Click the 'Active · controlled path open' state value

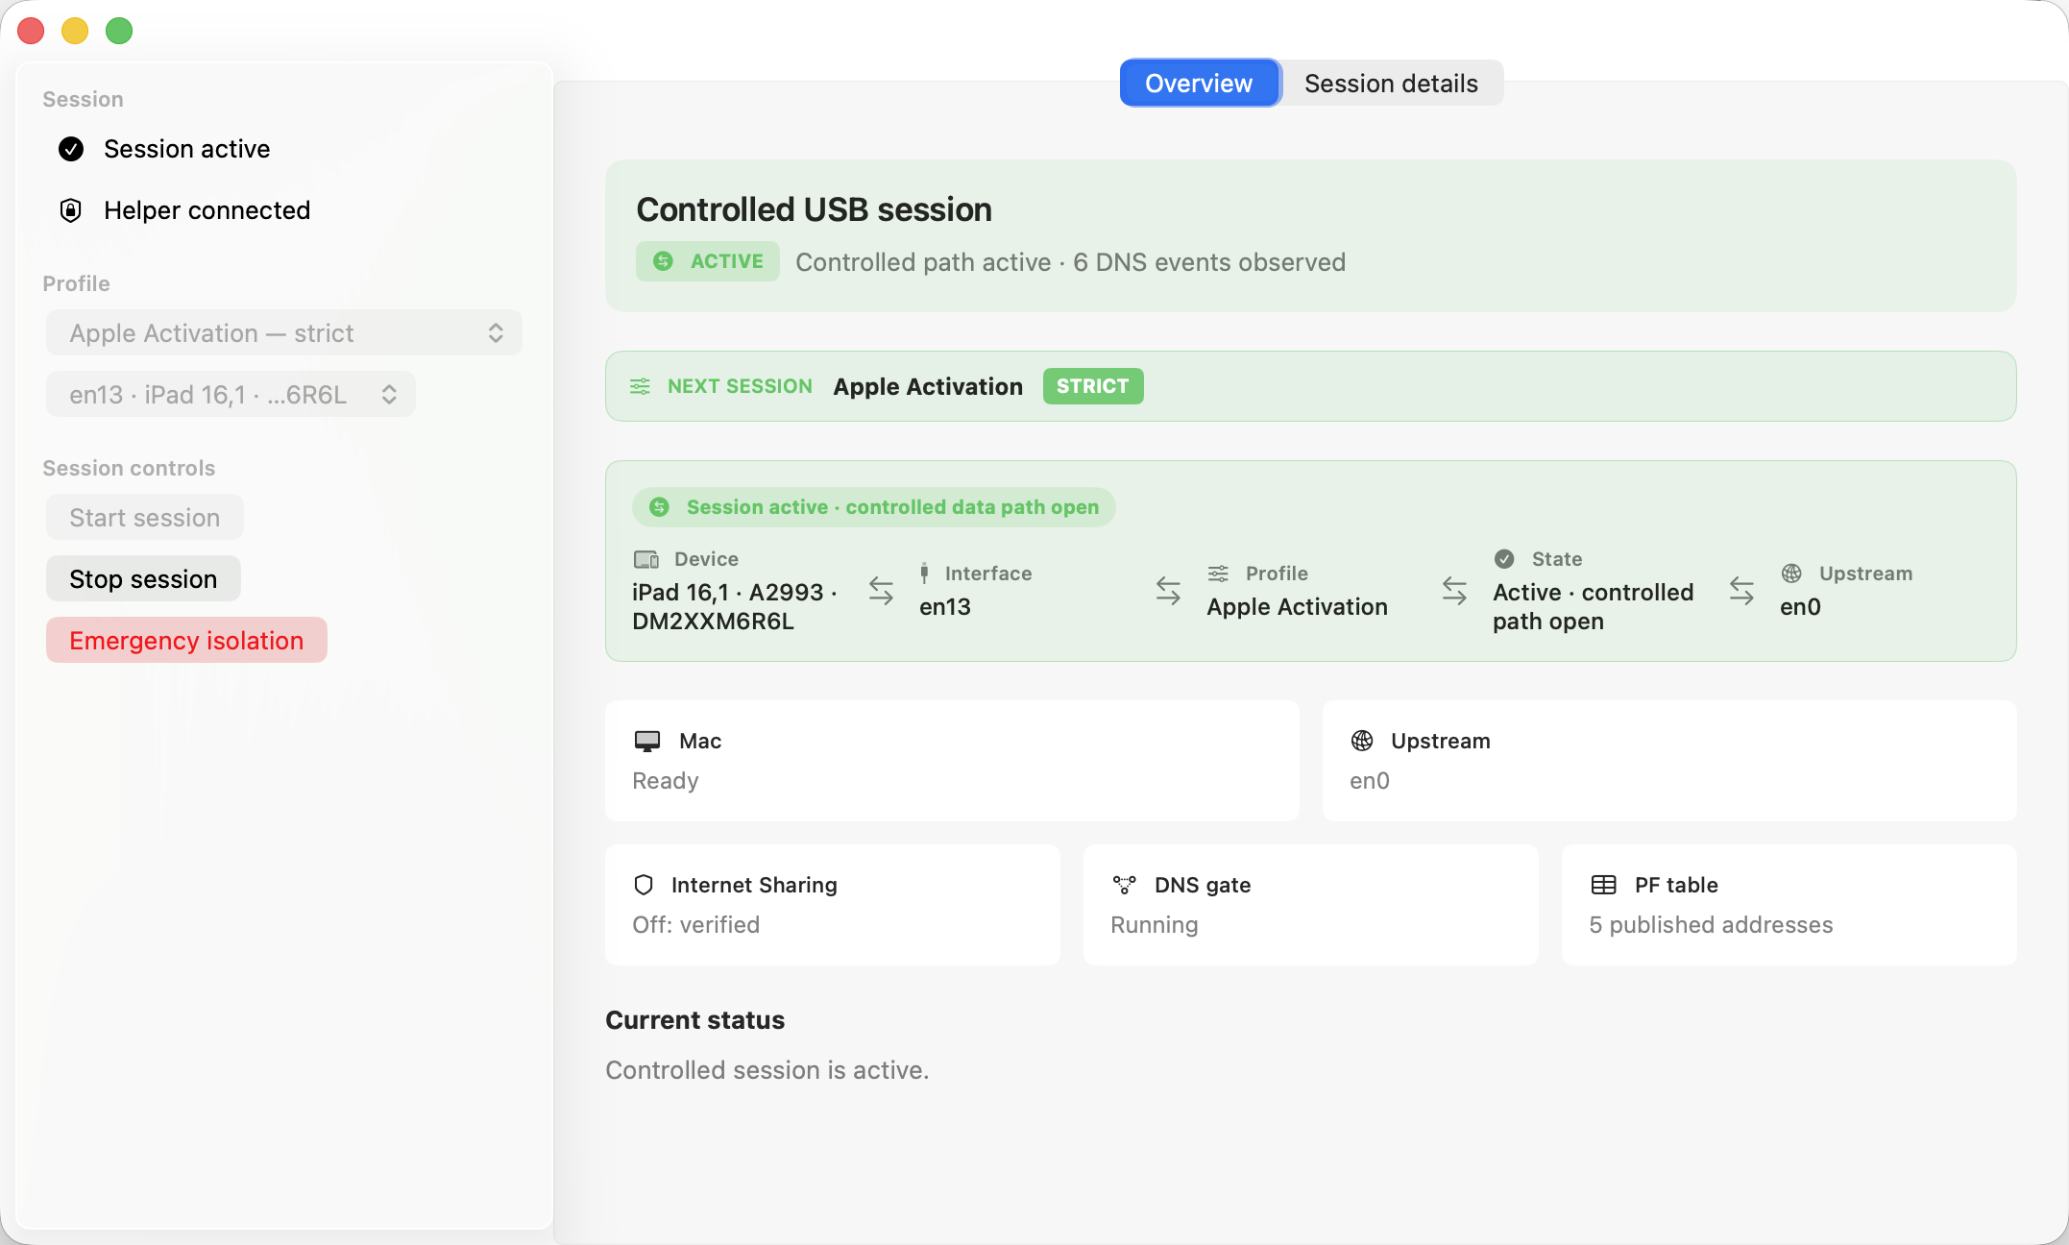coord(1594,607)
